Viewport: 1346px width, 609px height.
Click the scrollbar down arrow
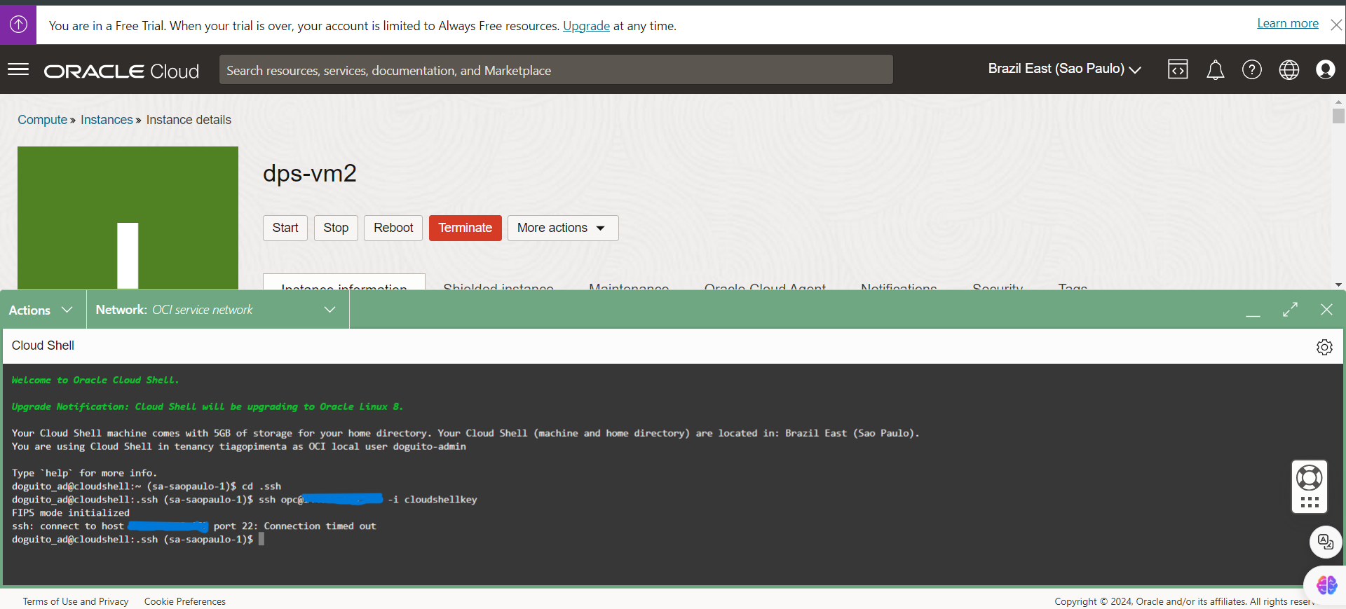(x=1338, y=285)
